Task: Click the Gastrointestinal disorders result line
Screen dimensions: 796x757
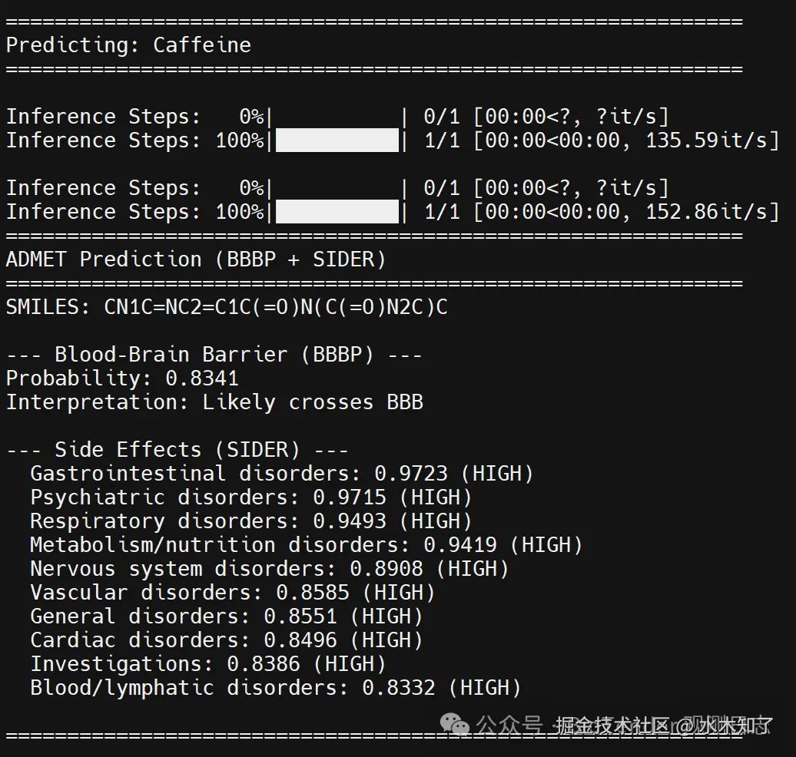Action: [x=281, y=474]
